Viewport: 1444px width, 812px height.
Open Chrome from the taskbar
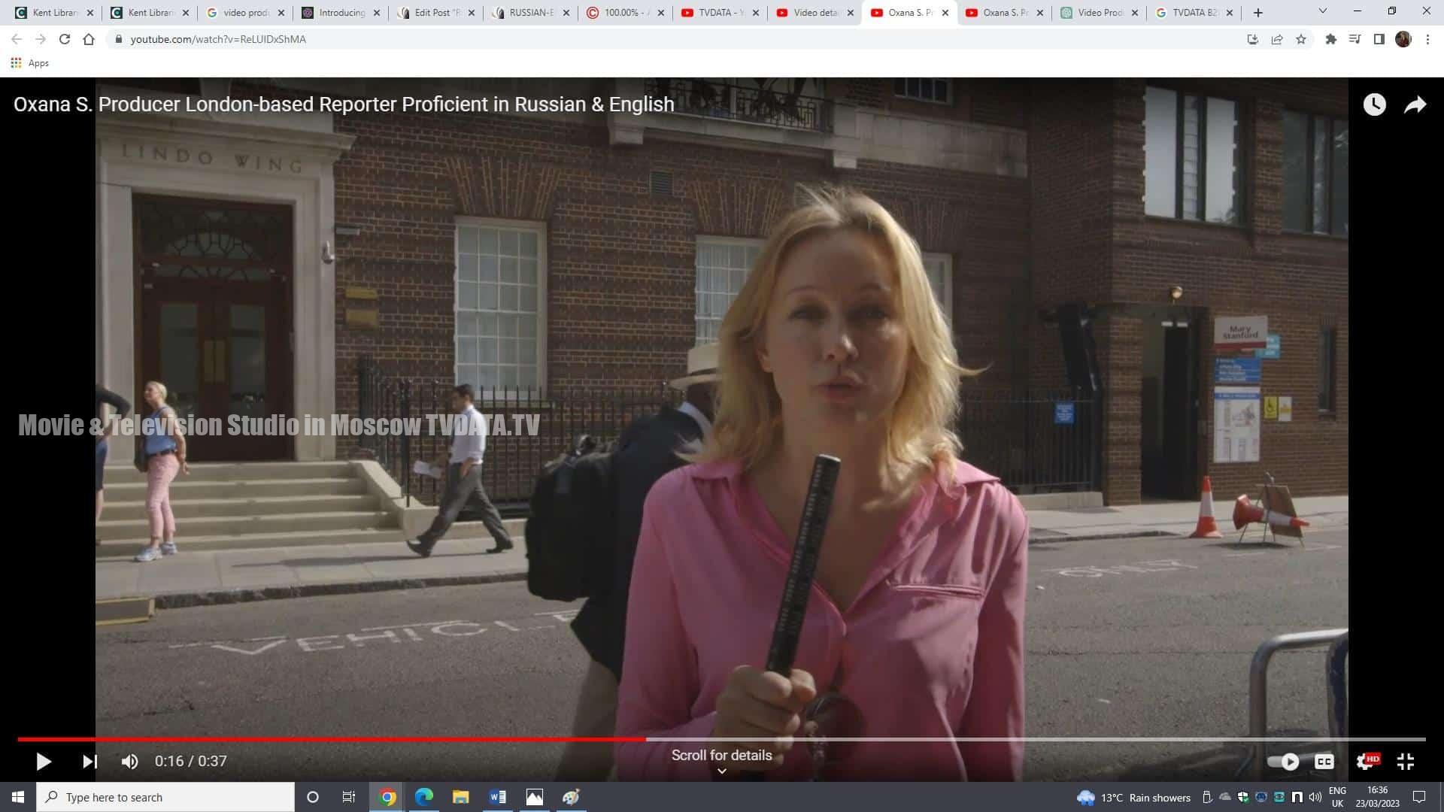pos(387,797)
